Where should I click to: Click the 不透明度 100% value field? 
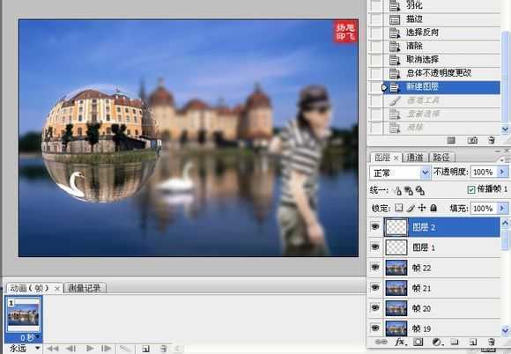point(484,172)
